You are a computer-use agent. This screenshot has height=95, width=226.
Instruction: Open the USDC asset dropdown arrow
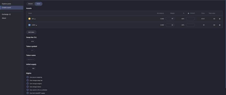(x=36, y=25)
